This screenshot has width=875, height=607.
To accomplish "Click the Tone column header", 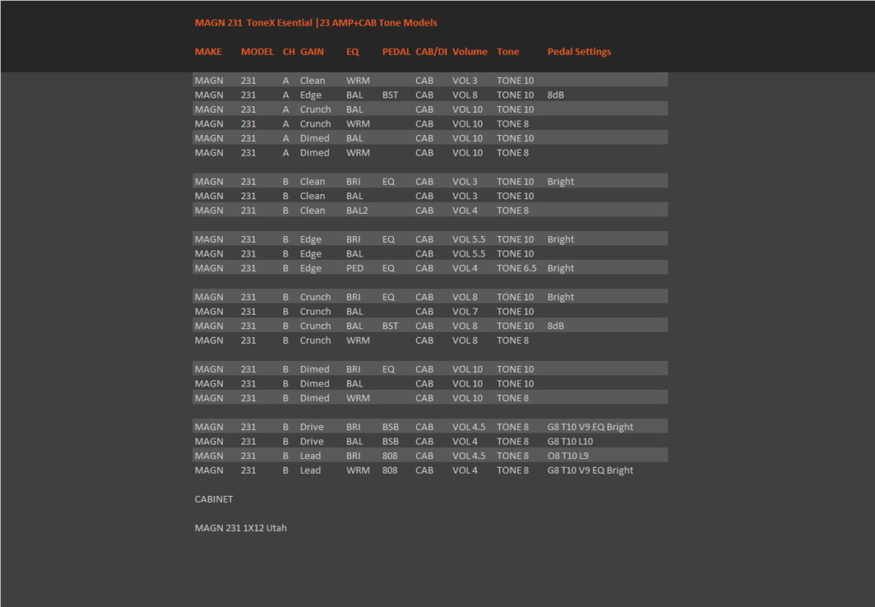I will [508, 51].
